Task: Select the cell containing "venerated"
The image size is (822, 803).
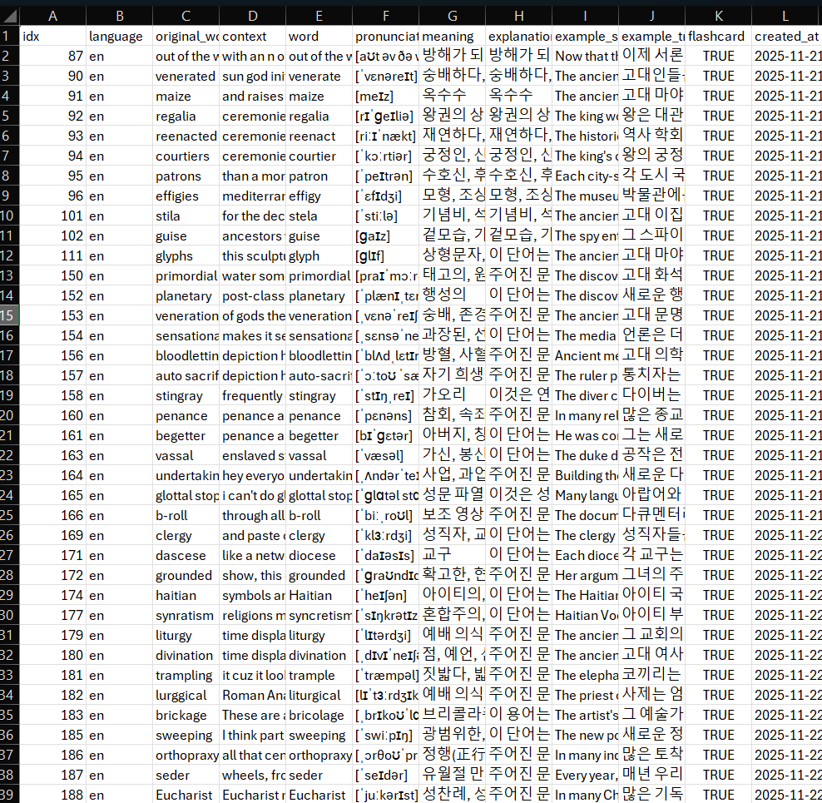Action: (186, 76)
